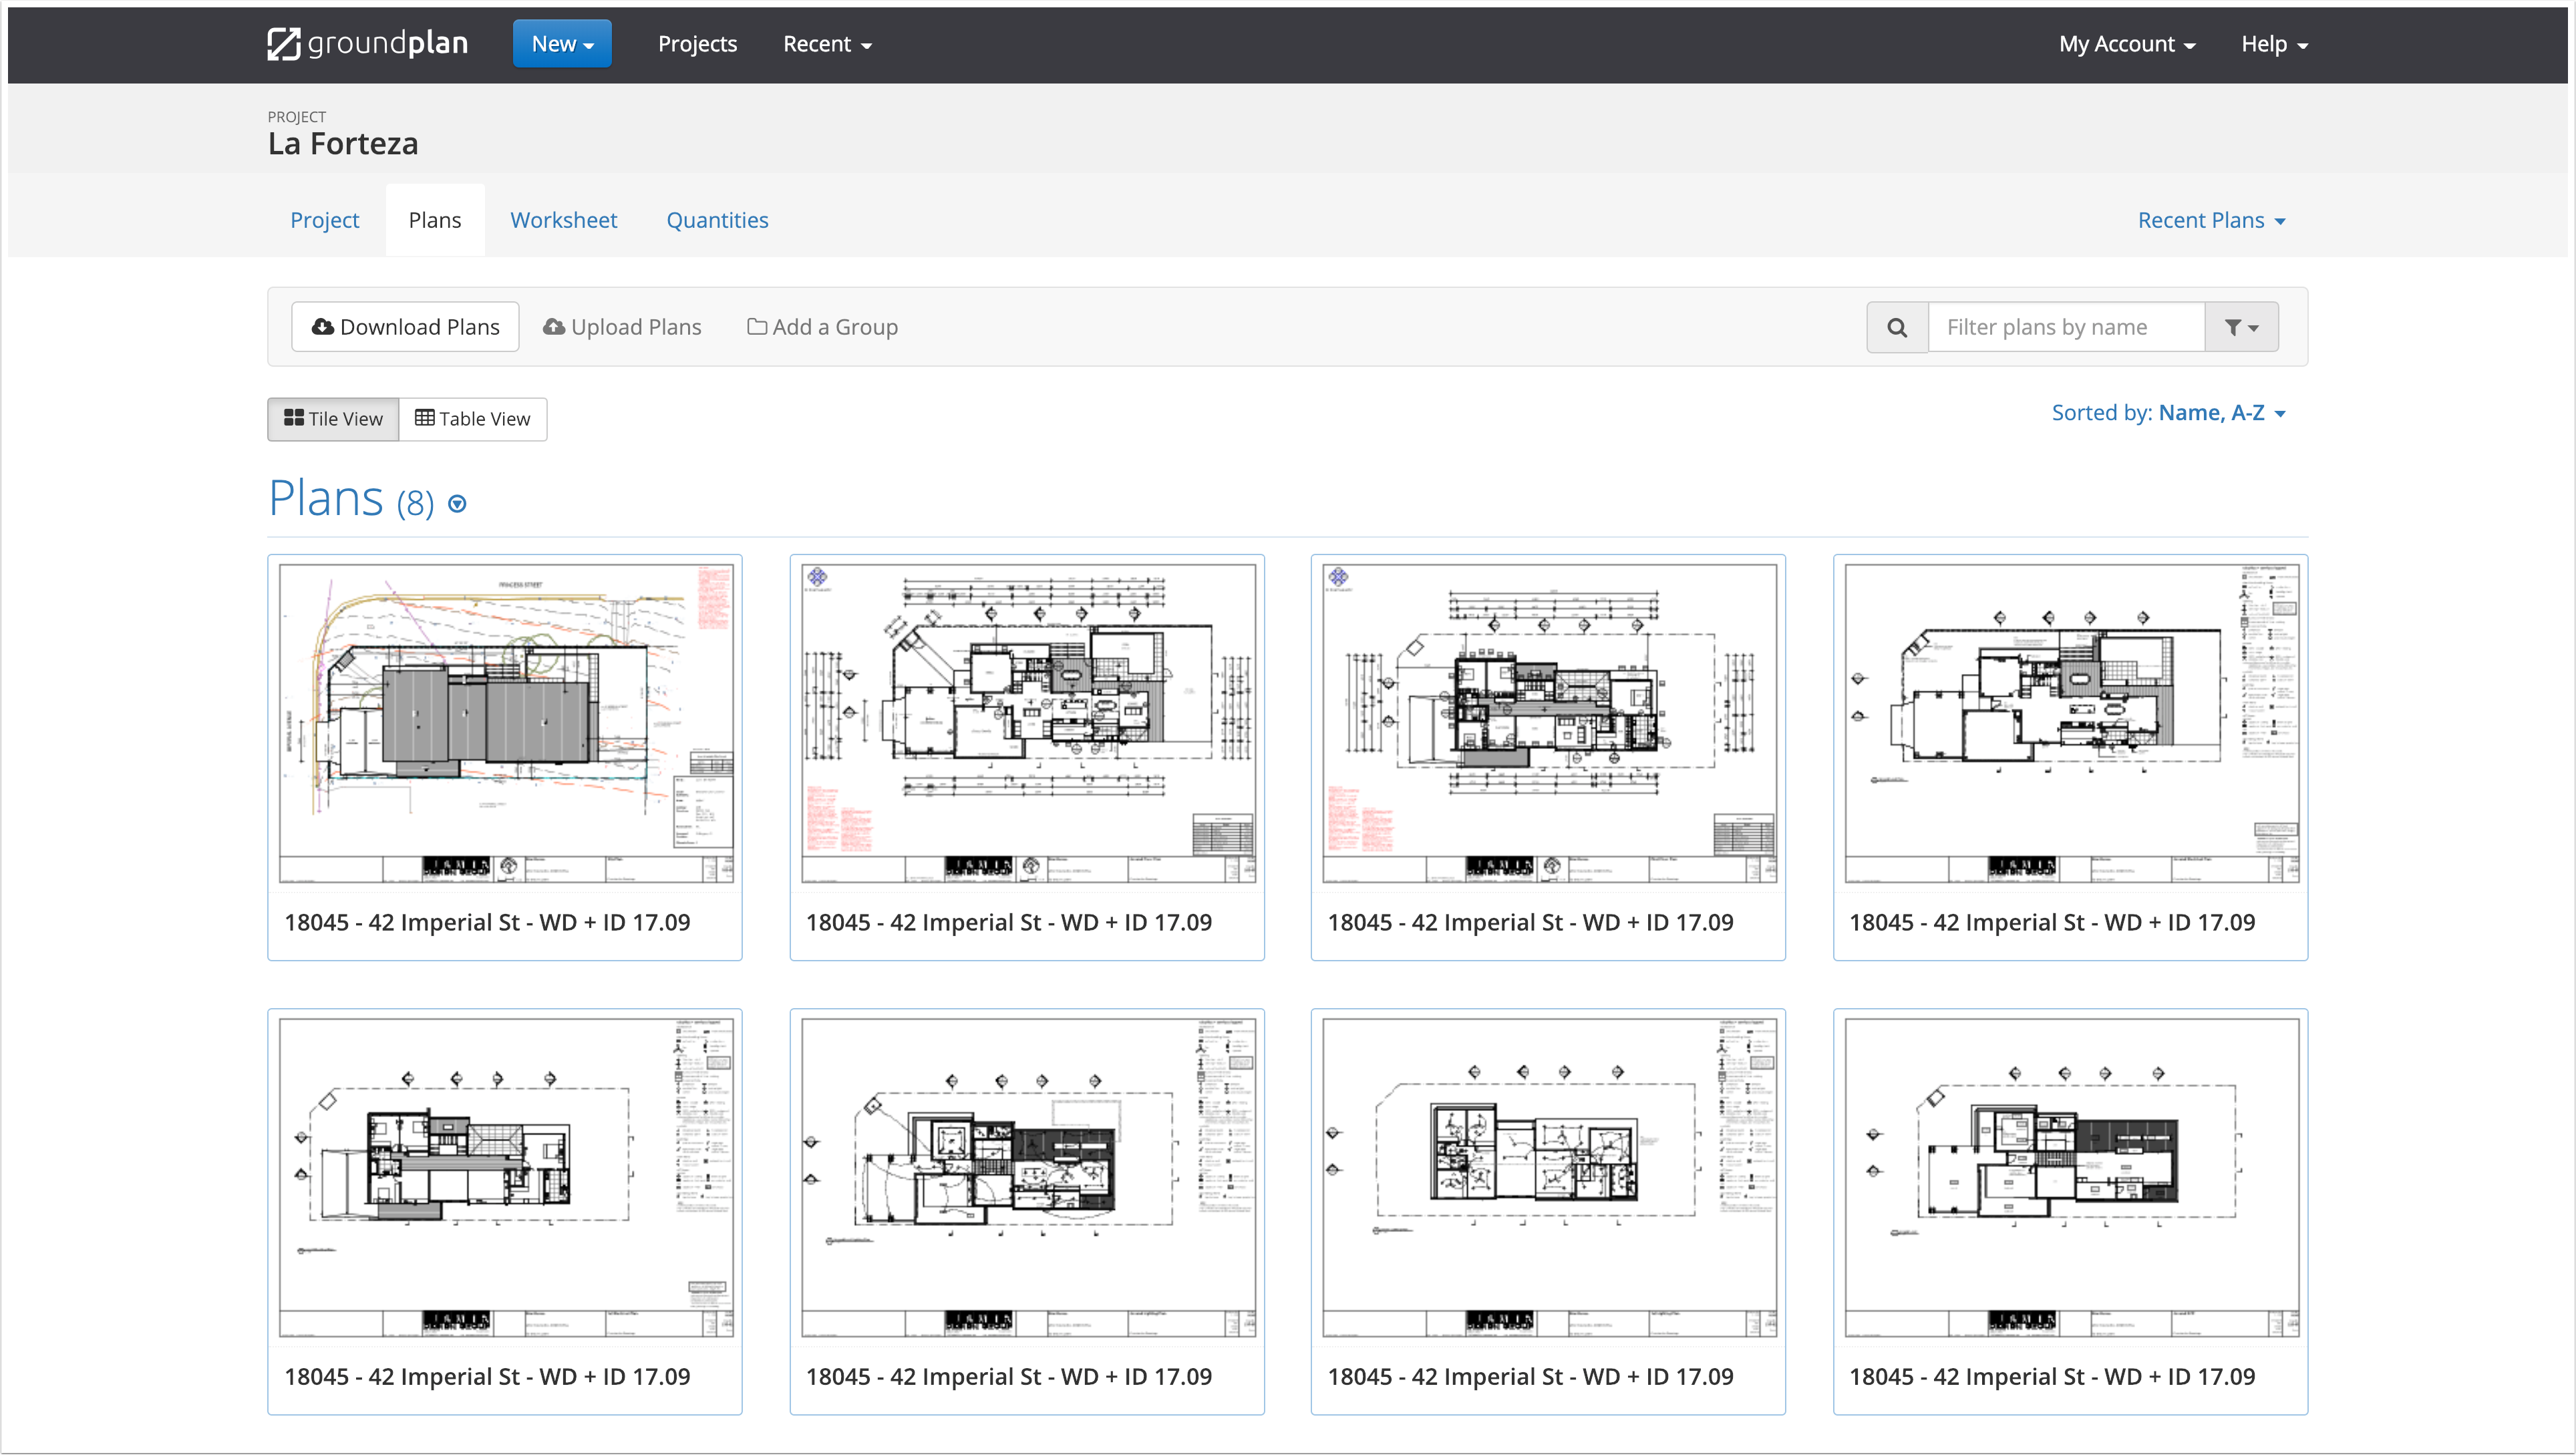Click the groundplan logo icon
This screenshot has height=1455, width=2576.
click(x=284, y=44)
